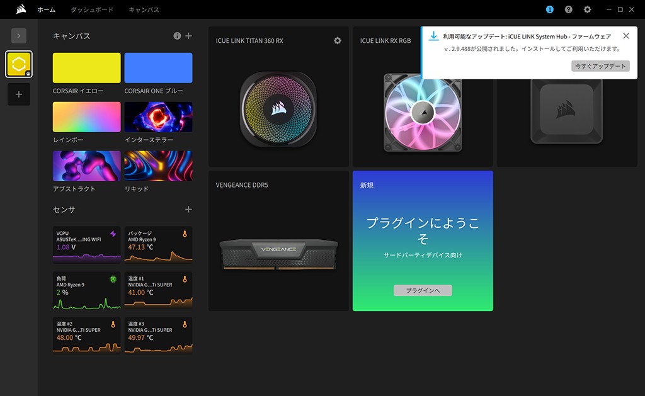Viewport: 645px width, 396px height.
Task: Open the notifications bell icon
Action: click(550, 9)
